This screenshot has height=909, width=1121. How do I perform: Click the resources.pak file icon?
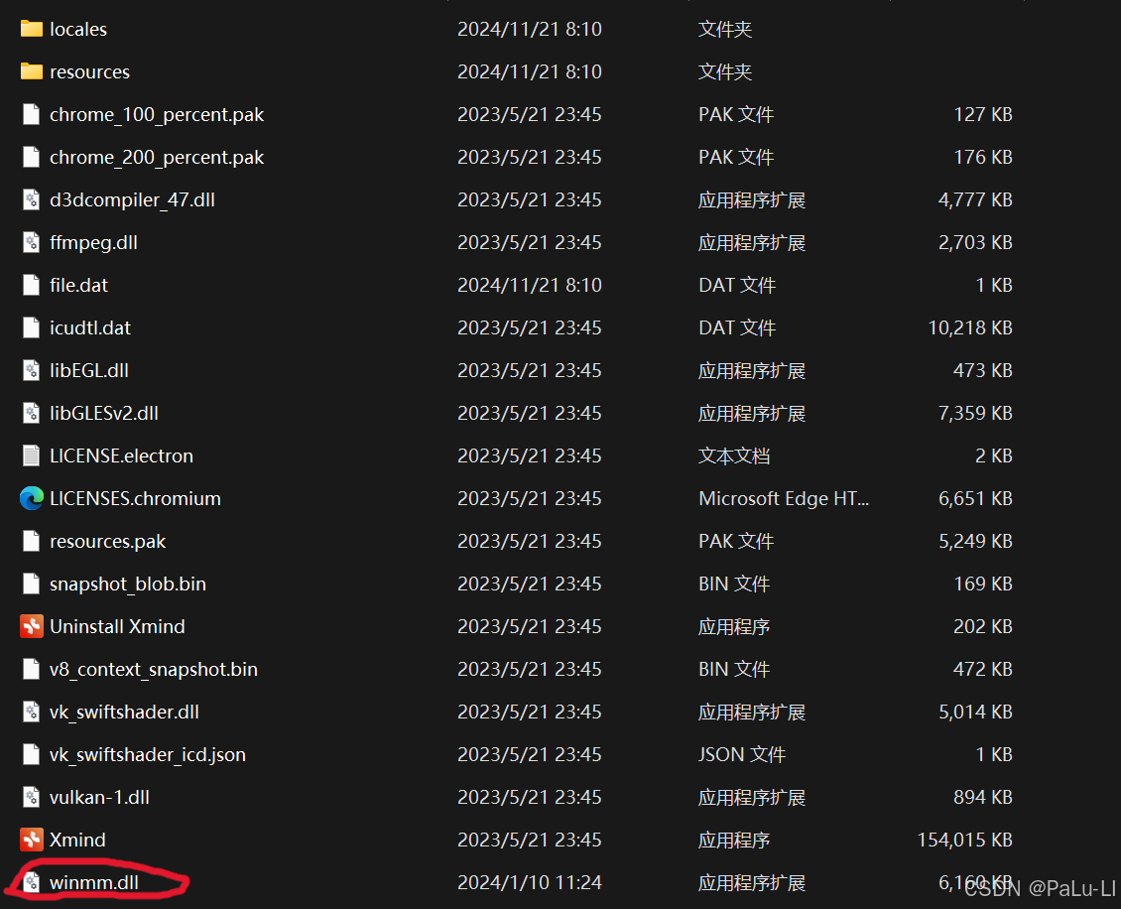32,541
